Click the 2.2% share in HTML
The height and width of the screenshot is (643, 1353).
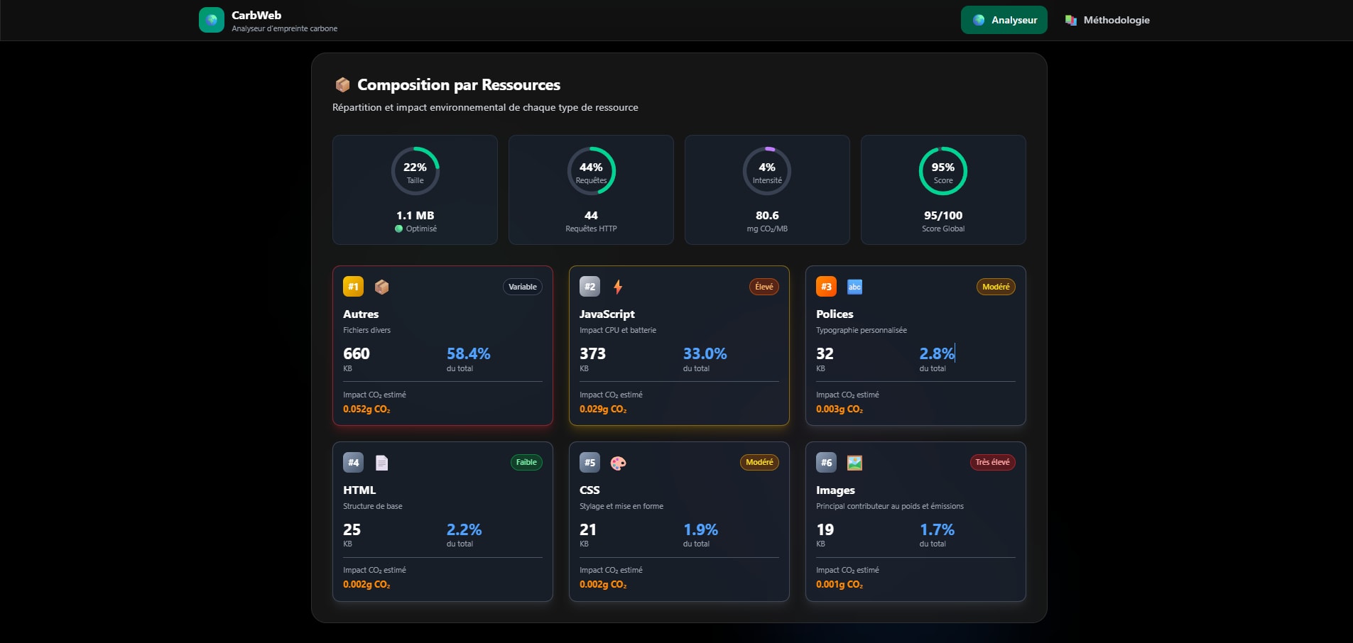464,529
